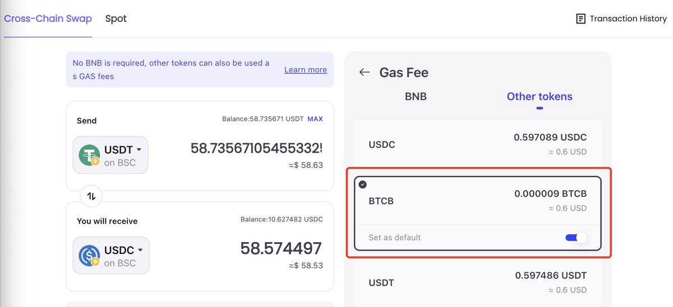Click the back arrow beside Gas Fee

point(365,72)
